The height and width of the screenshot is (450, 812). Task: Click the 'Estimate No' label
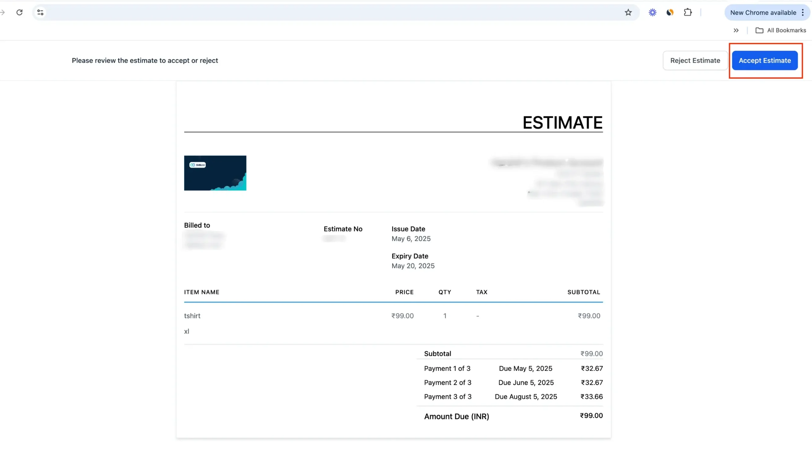(343, 229)
